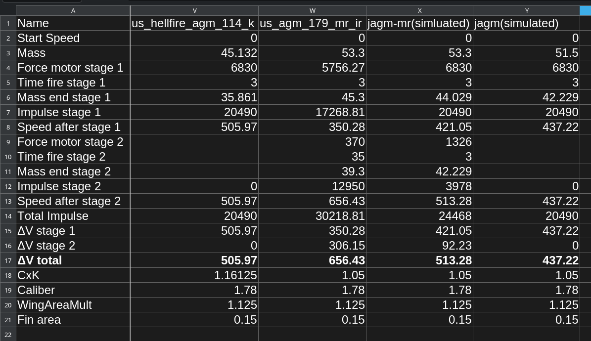The height and width of the screenshot is (341, 591).
Task: Select the Total Impulse 30218.81 cell
Action: [312, 216]
